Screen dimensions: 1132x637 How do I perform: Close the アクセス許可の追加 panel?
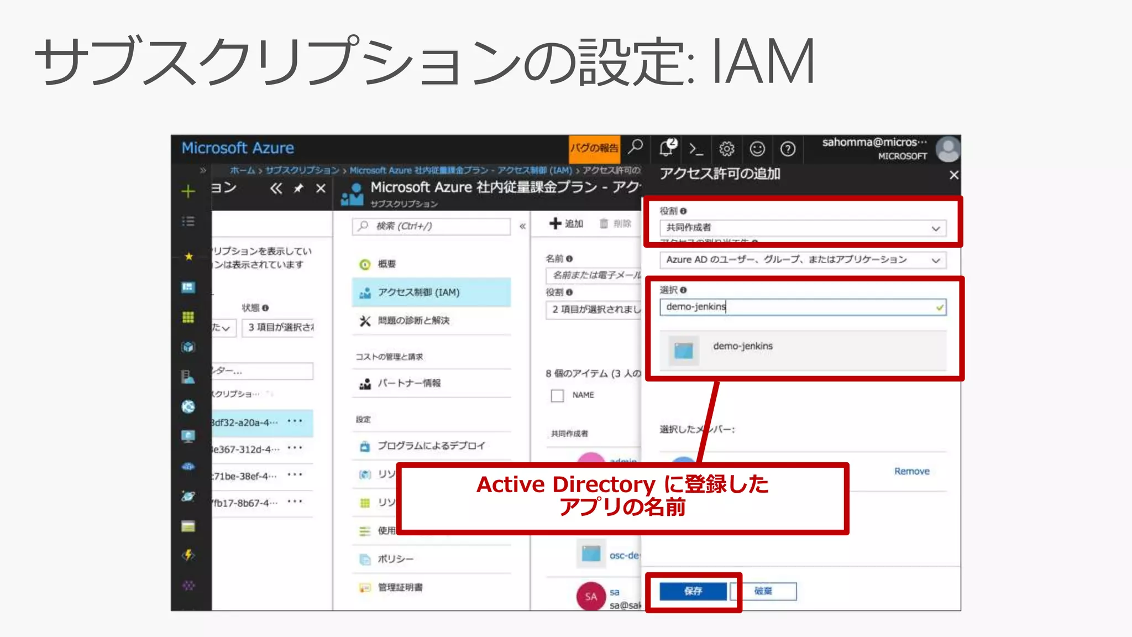click(953, 175)
